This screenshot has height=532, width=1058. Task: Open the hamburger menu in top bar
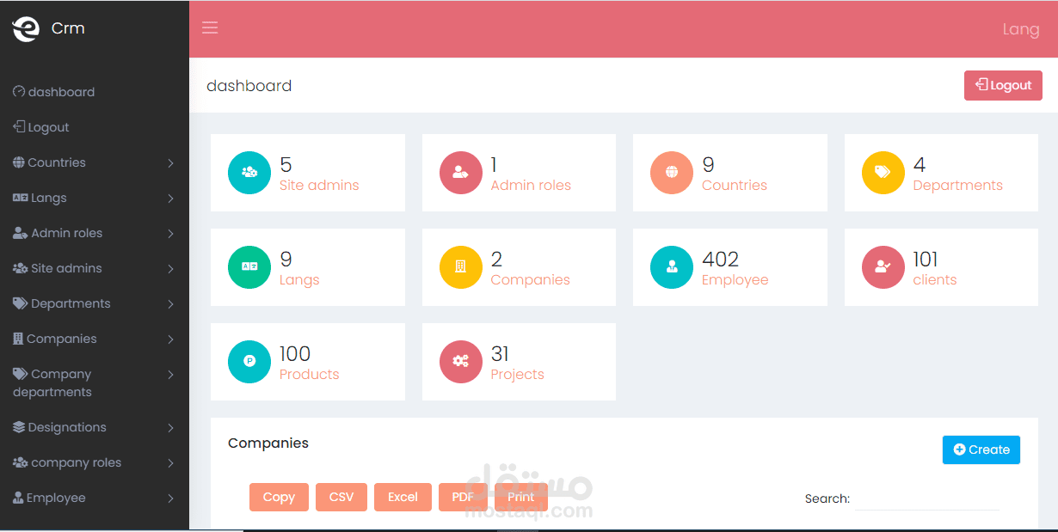pyautogui.click(x=210, y=28)
